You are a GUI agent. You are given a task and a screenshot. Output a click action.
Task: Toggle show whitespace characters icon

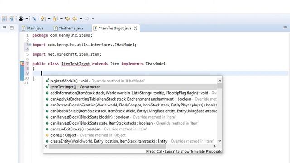[11, 19]
